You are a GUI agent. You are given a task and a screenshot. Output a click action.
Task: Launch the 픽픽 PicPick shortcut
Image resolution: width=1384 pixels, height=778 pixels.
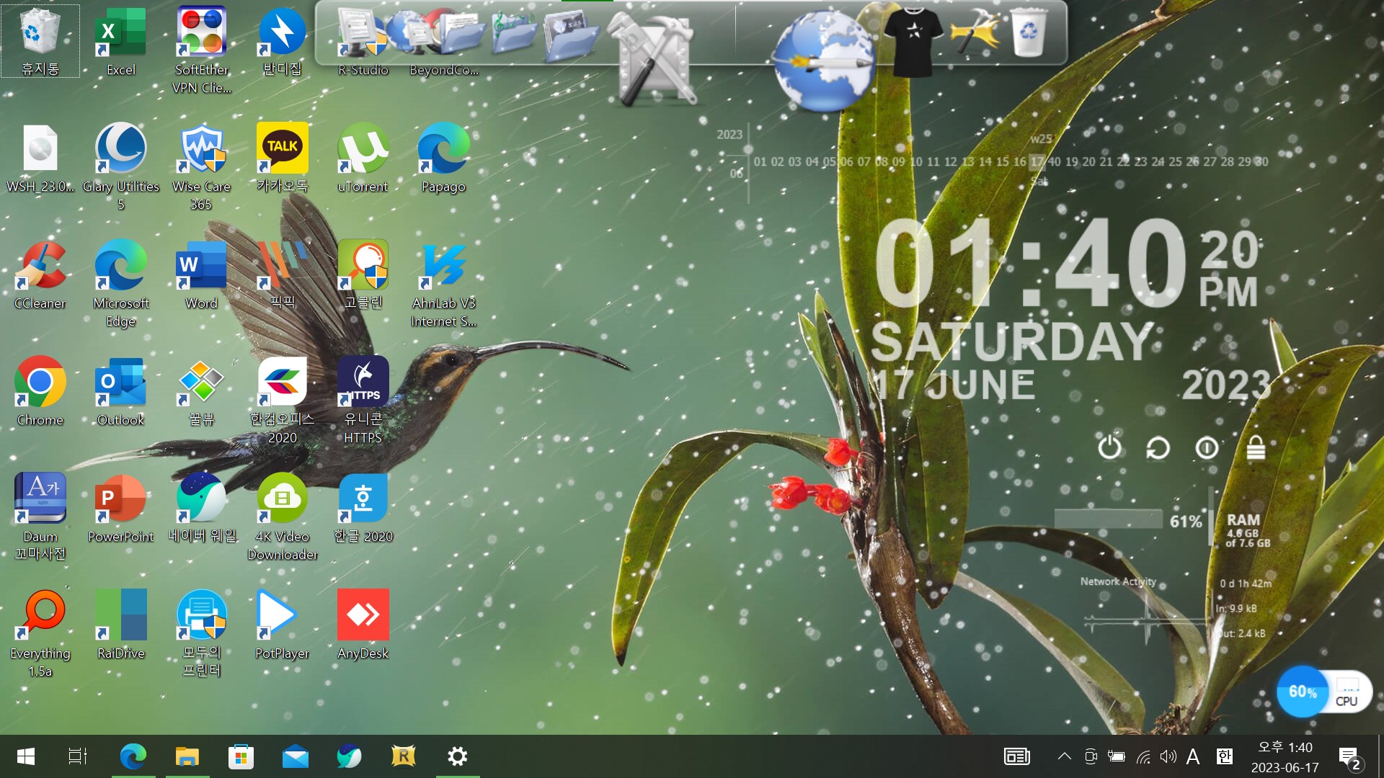pyautogui.click(x=282, y=275)
